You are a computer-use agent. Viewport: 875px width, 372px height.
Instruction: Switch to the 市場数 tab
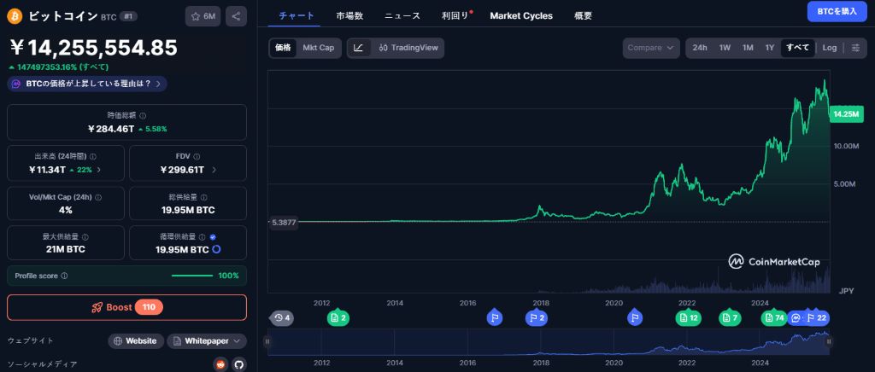349,15
